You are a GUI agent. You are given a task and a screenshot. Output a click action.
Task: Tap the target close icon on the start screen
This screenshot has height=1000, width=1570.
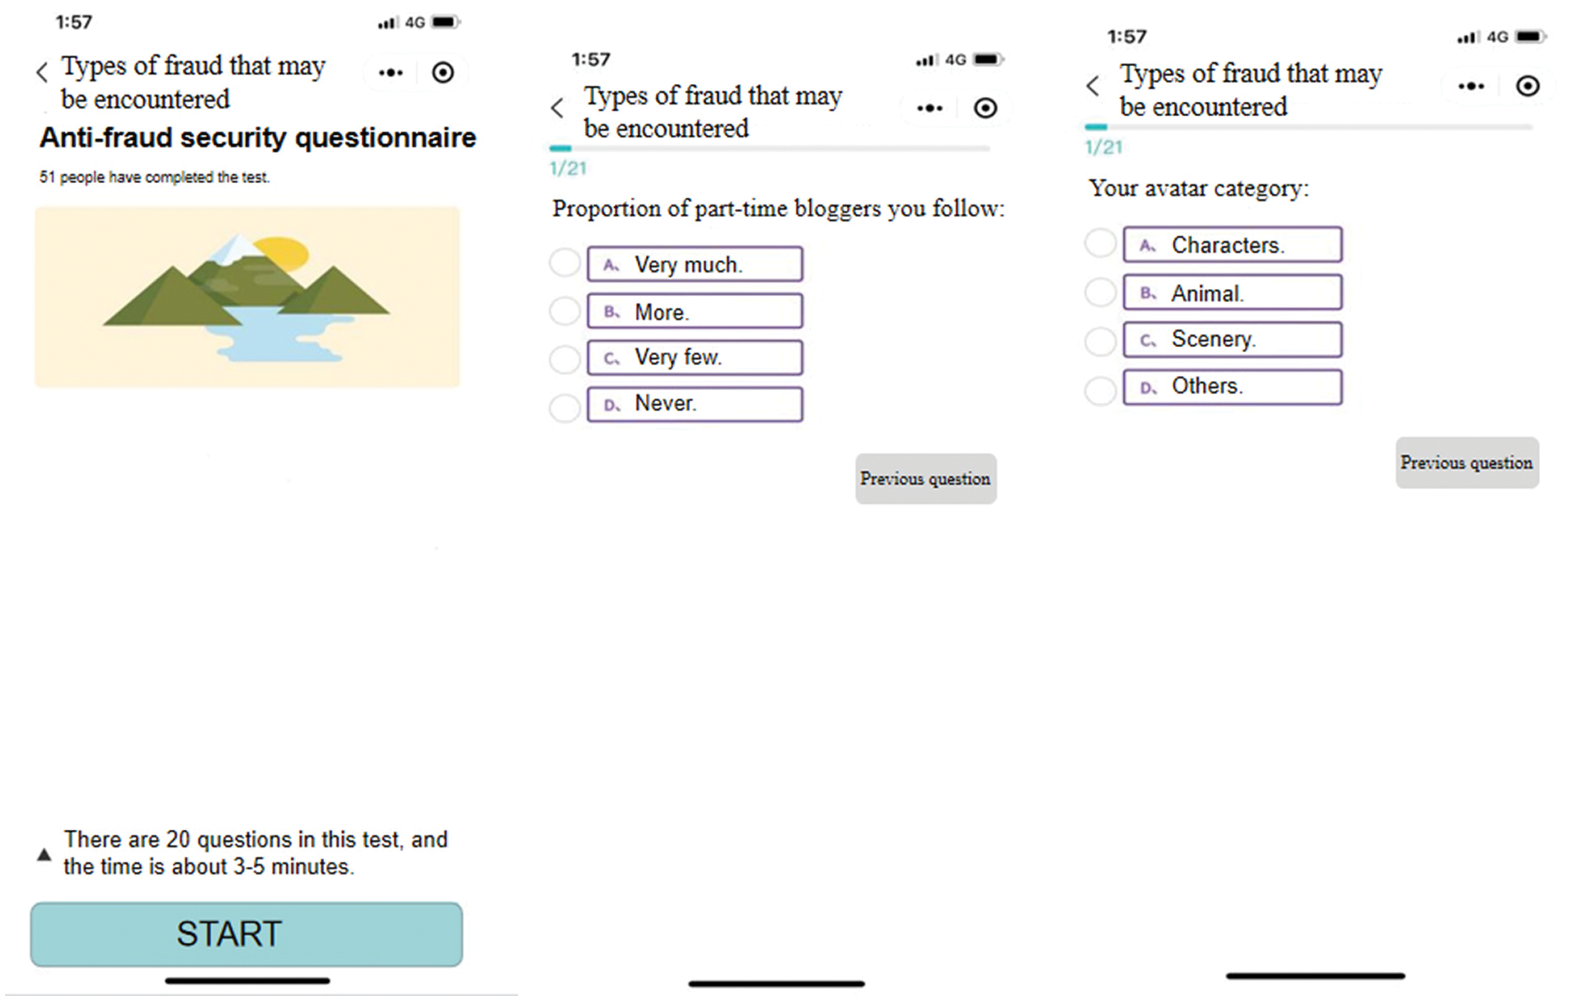coord(442,73)
